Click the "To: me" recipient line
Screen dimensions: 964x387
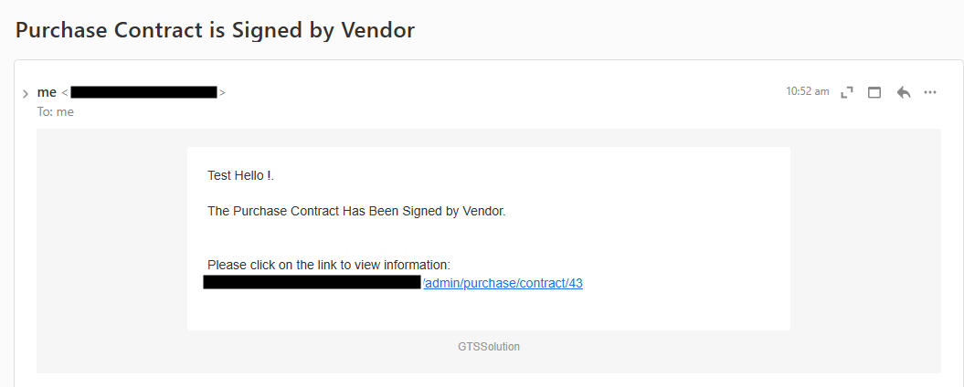point(56,111)
